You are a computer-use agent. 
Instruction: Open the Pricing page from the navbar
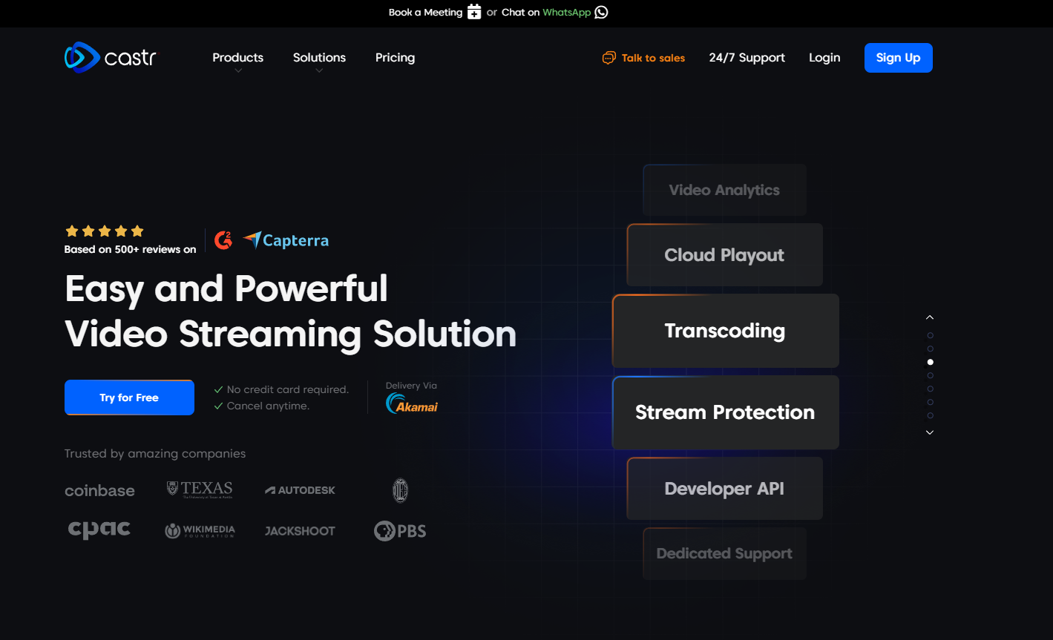[x=395, y=57]
